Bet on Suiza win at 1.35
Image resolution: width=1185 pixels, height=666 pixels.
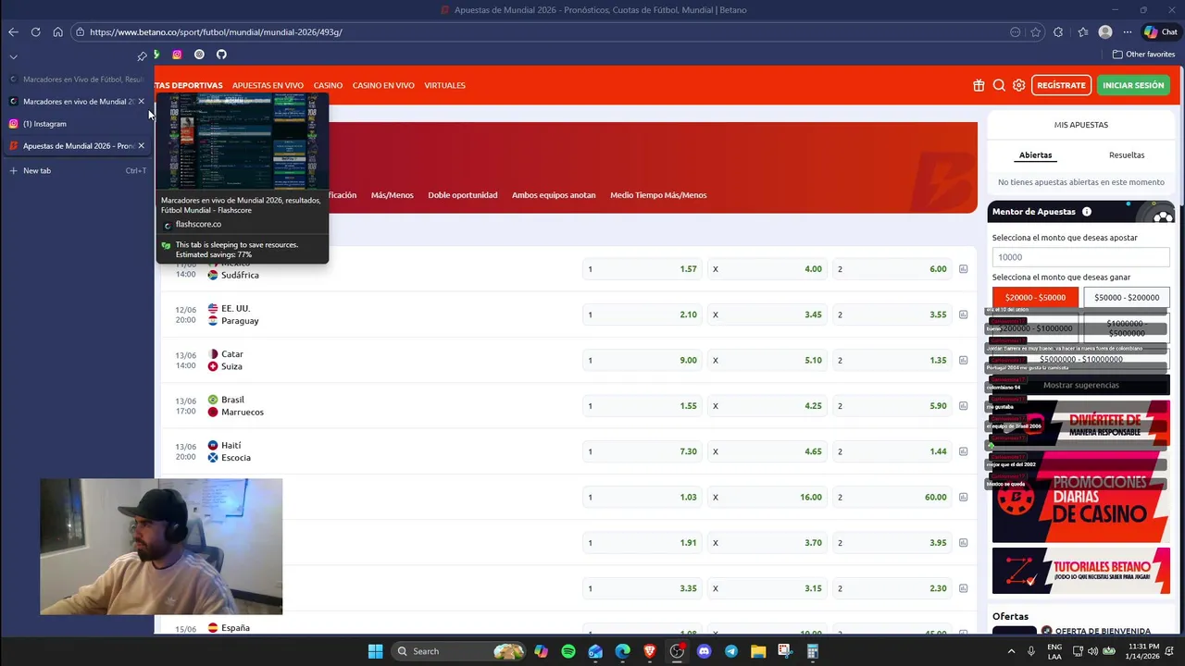tap(892, 360)
